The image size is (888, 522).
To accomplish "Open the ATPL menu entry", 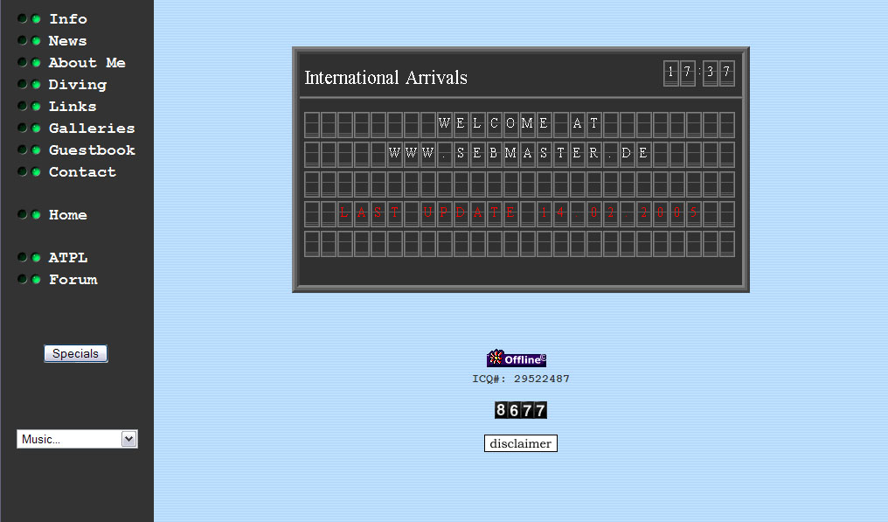I will [x=68, y=258].
